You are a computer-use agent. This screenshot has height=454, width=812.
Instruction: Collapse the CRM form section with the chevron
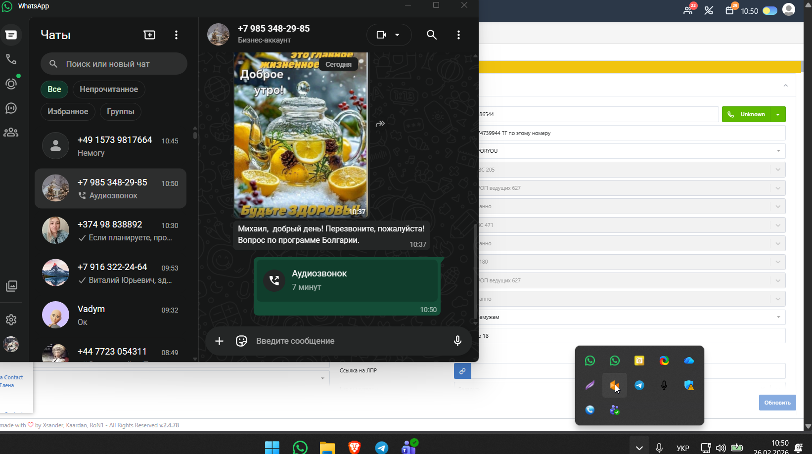[x=786, y=86]
